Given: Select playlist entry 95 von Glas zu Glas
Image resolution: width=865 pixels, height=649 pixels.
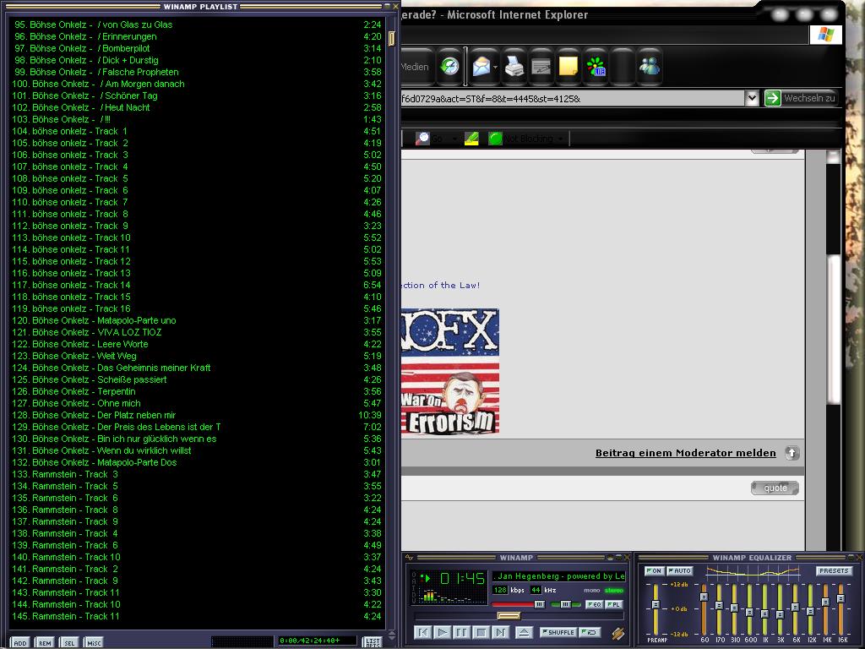Looking at the screenshot, I should [196, 25].
